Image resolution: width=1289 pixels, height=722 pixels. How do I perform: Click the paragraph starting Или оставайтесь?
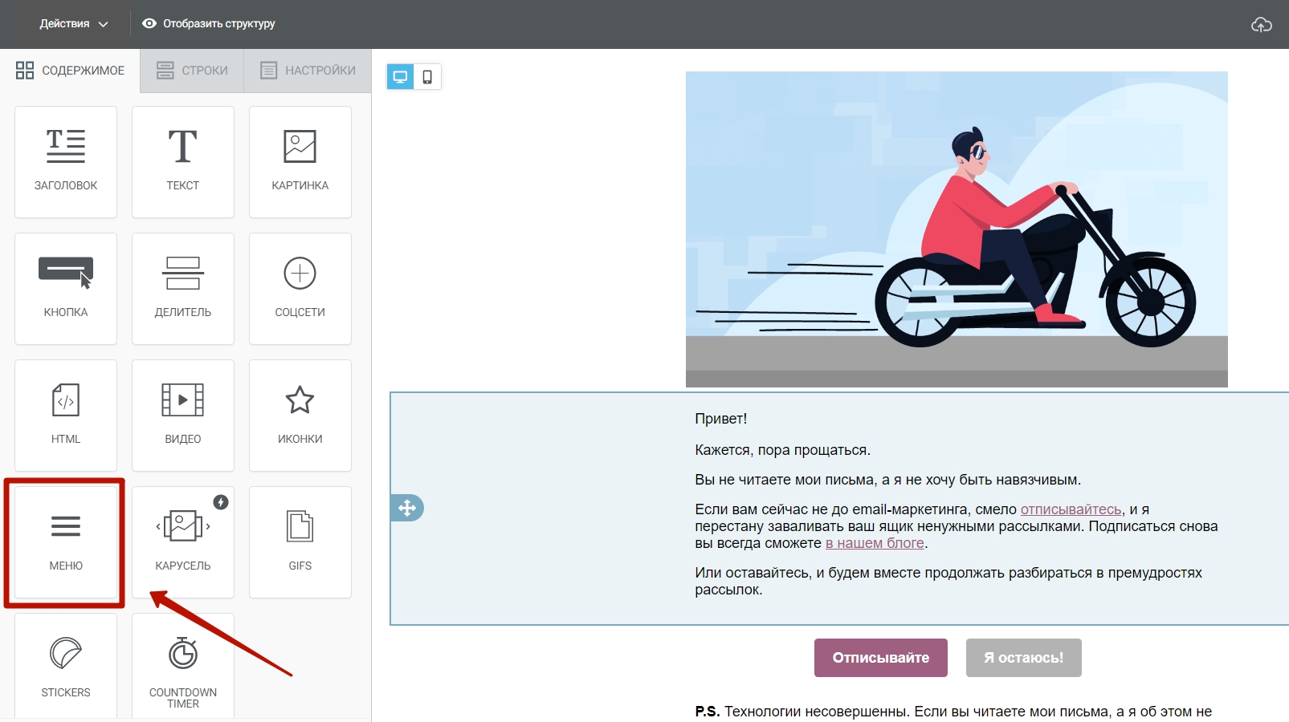point(948,581)
